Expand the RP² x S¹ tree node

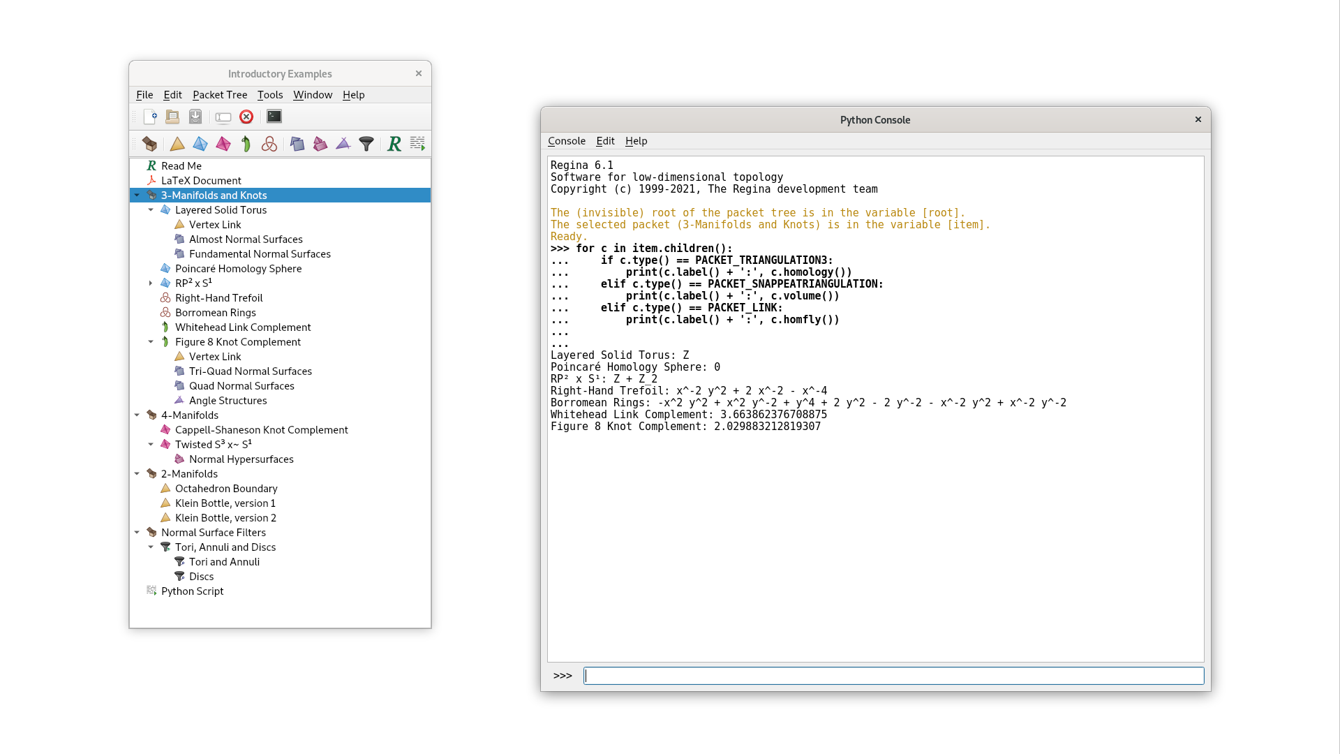click(x=151, y=283)
